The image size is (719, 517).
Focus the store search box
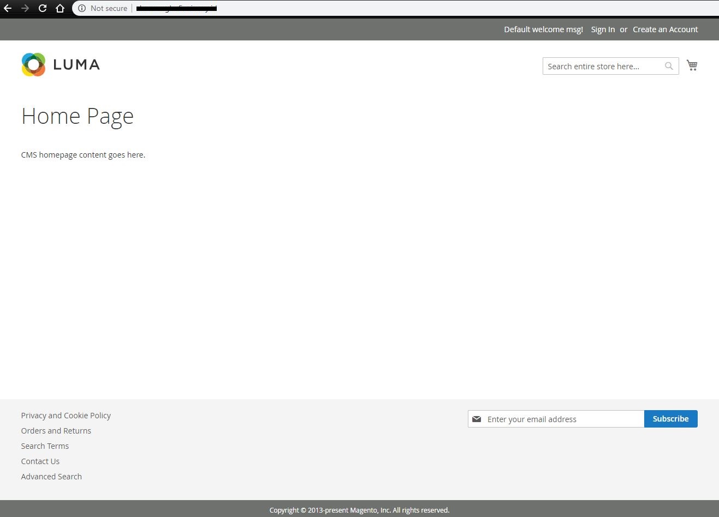[603, 66]
